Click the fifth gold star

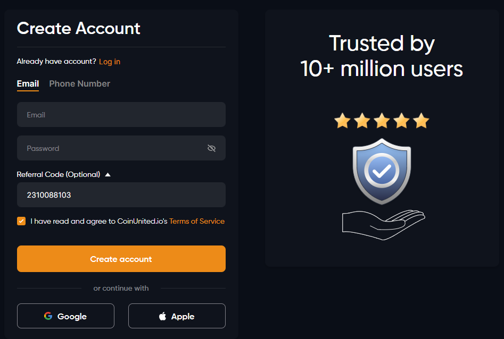click(x=422, y=121)
